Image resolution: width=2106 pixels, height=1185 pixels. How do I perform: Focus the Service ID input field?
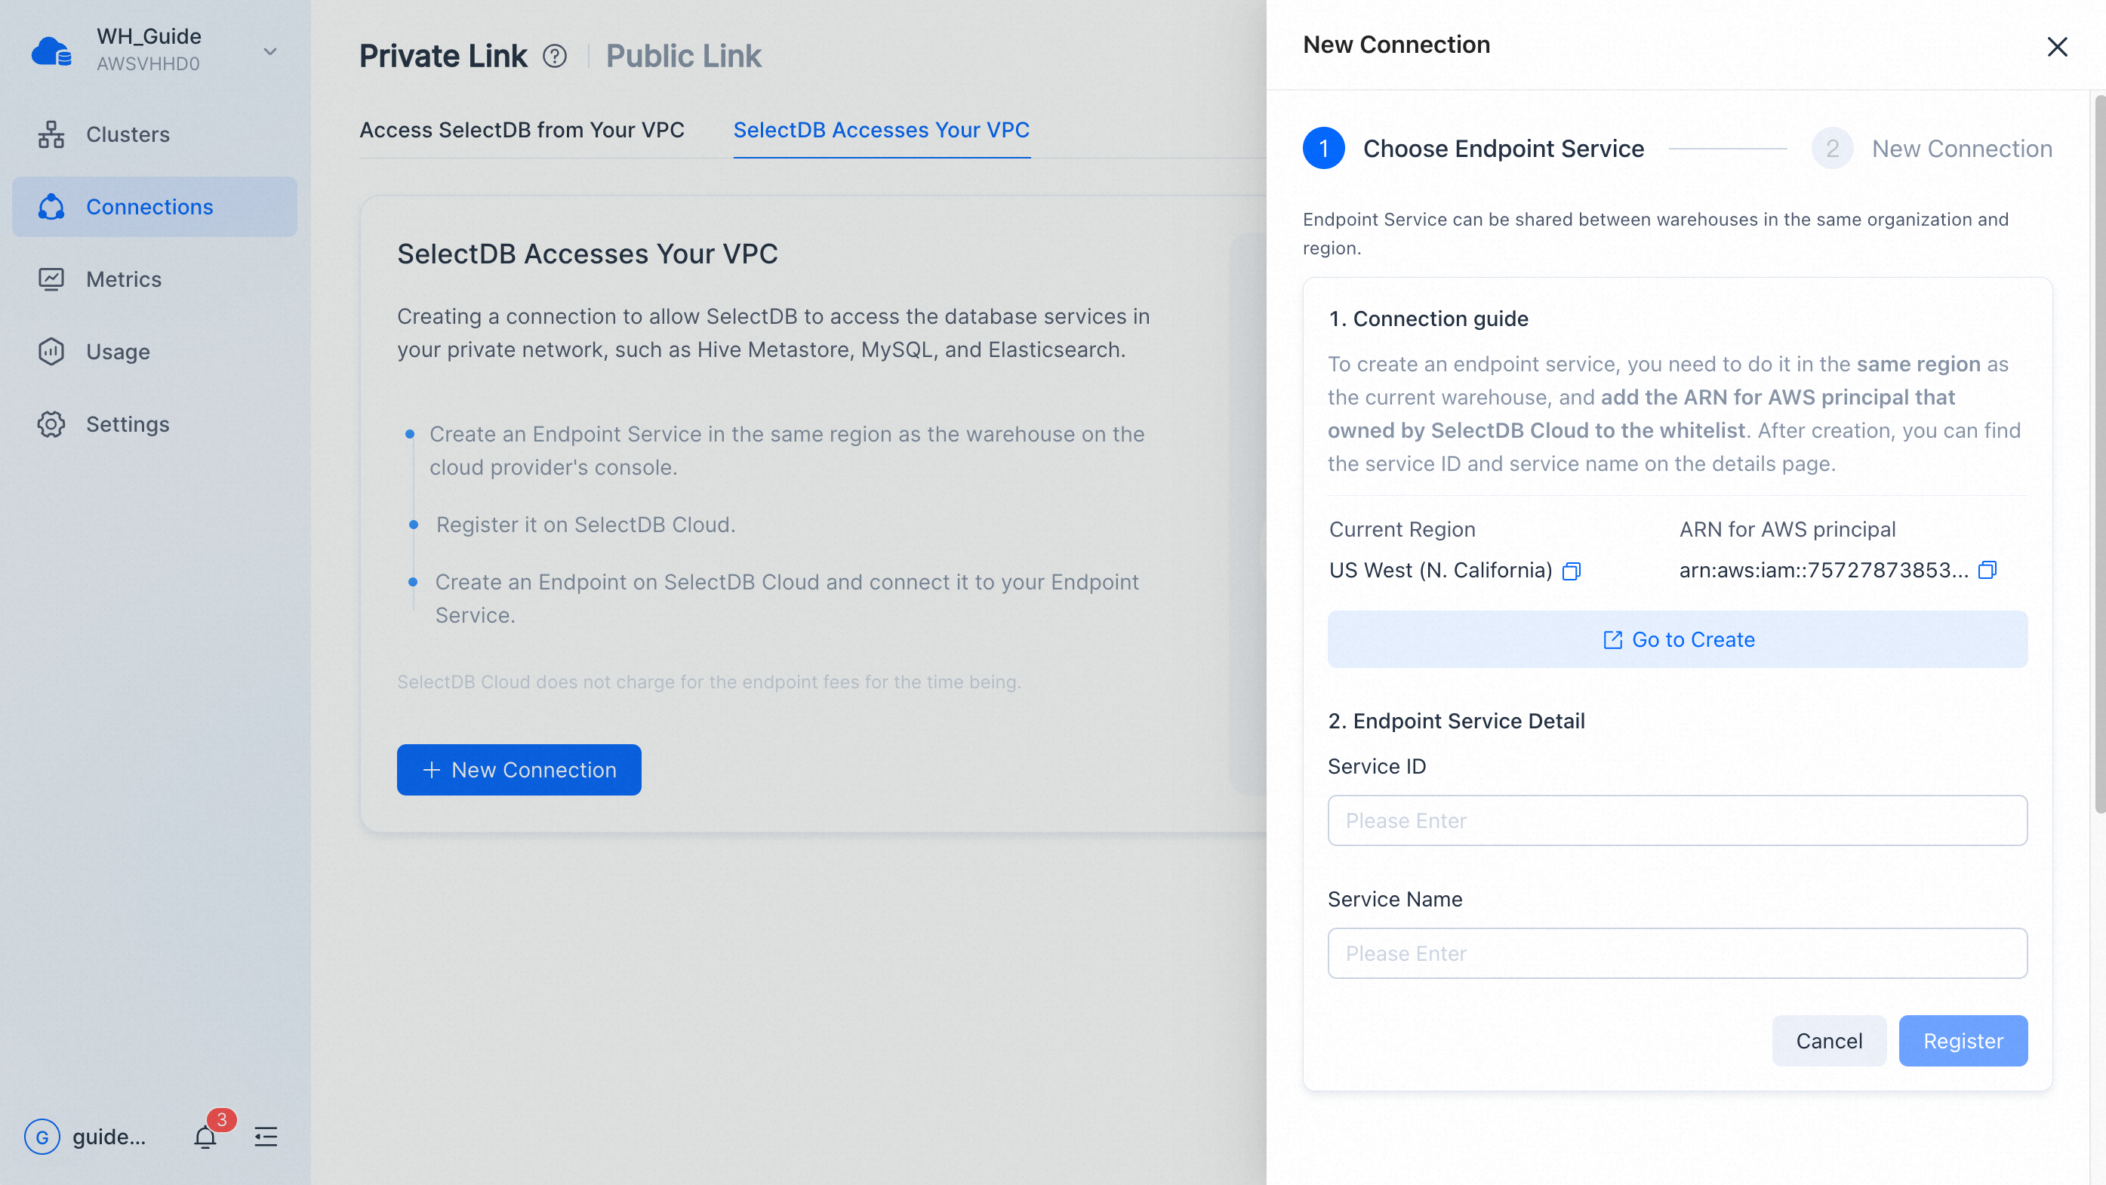[1676, 820]
